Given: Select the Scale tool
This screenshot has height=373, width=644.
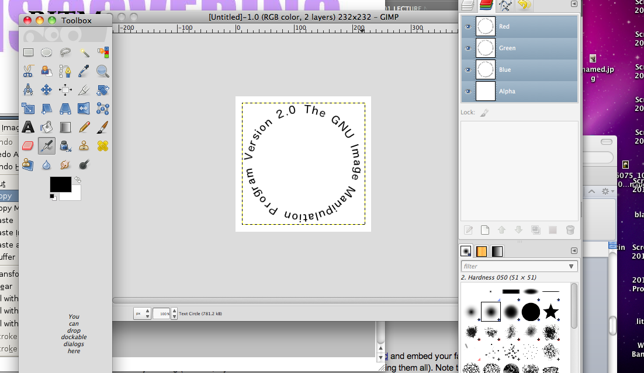Looking at the screenshot, I should [28, 109].
